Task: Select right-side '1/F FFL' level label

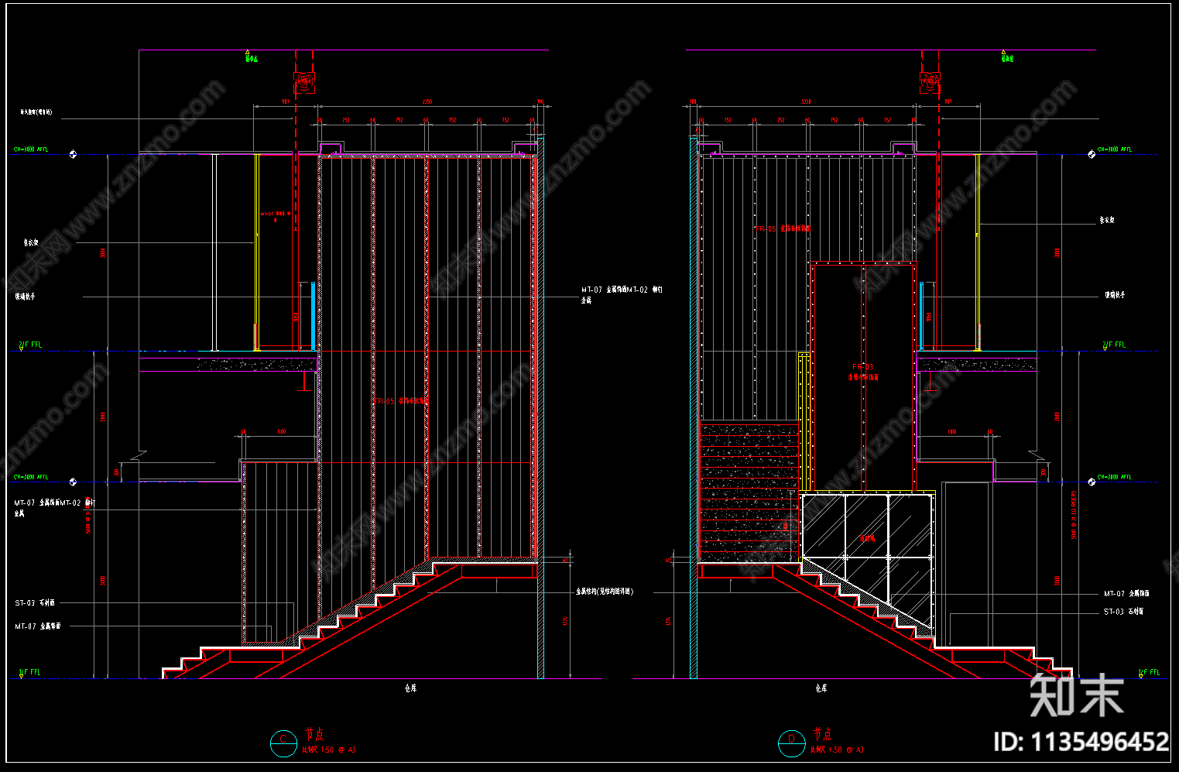Action: (1149, 672)
